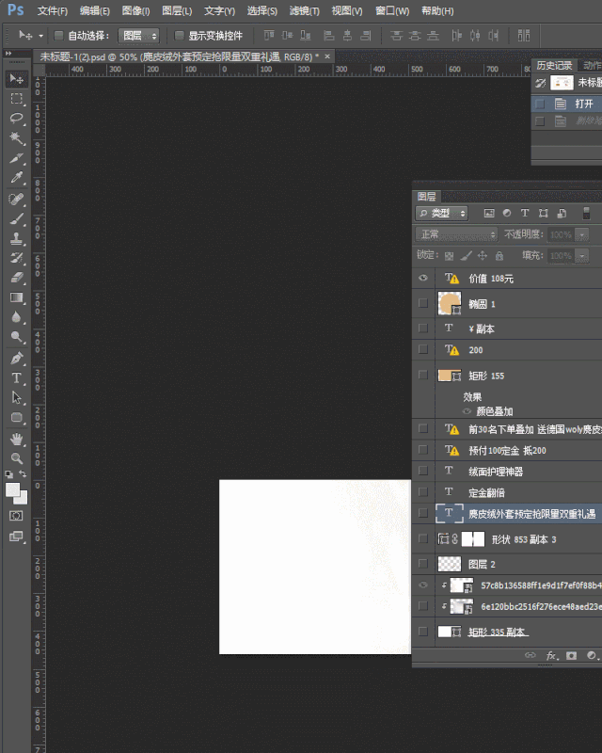Filter layers by pixel layers icon

(x=489, y=214)
